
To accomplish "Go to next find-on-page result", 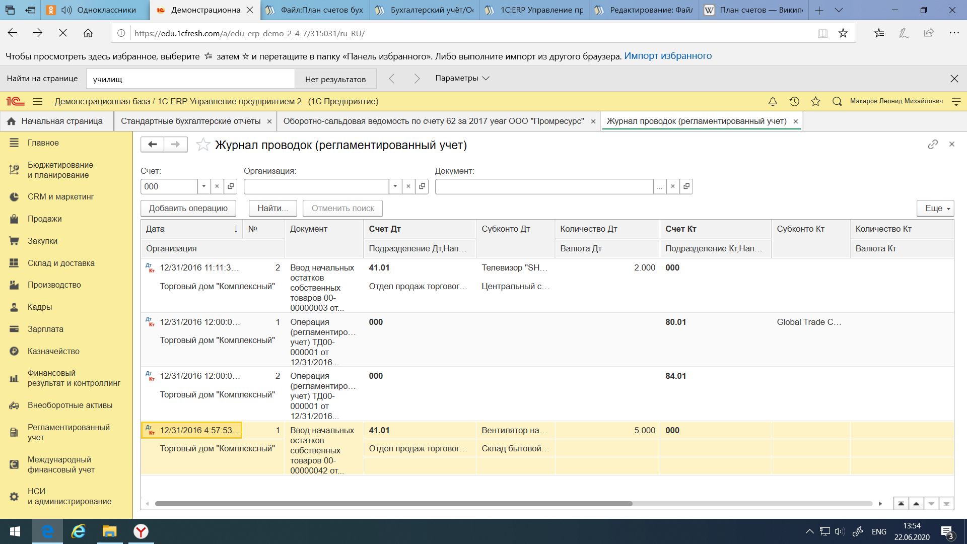I will point(417,79).
